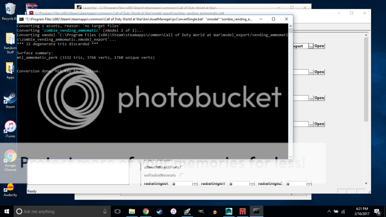Screen dimensions: 386x217
Task: Click the iTunes taskbar icon
Action: pyautogui.click(x=173, y=211)
